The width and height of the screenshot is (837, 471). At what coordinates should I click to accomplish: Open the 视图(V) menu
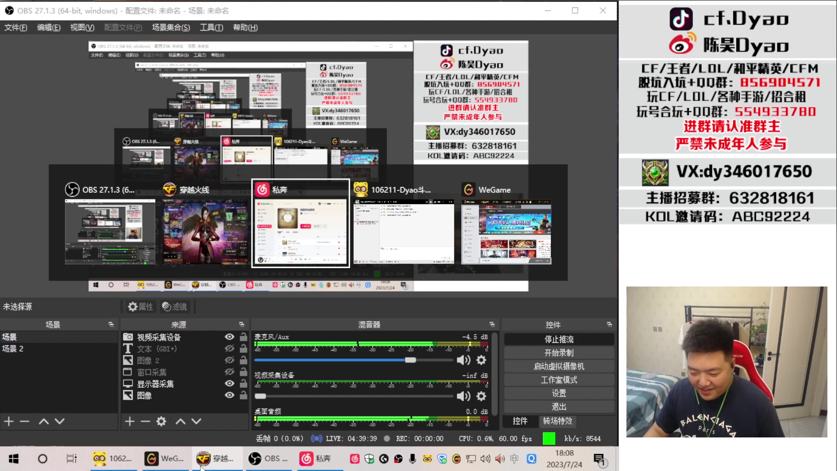(82, 27)
